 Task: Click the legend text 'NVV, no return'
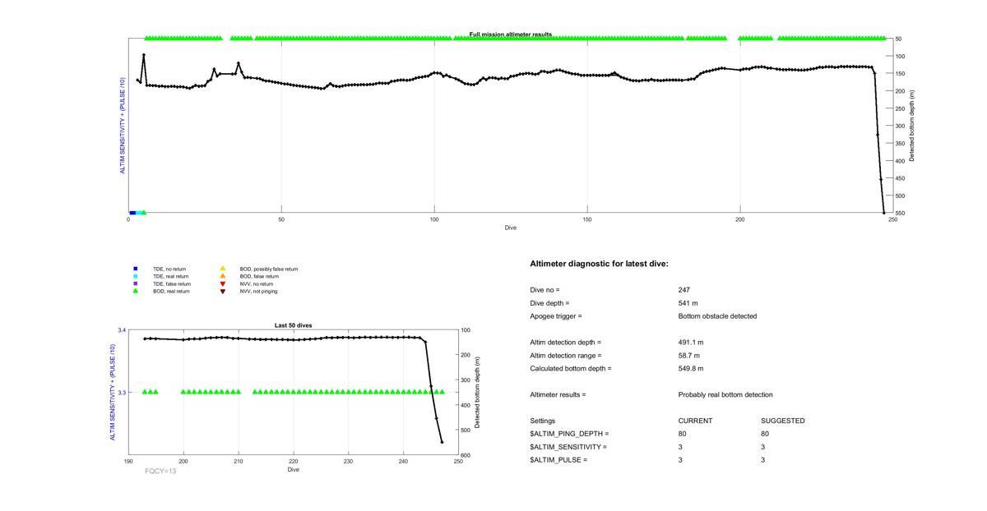tap(256, 283)
